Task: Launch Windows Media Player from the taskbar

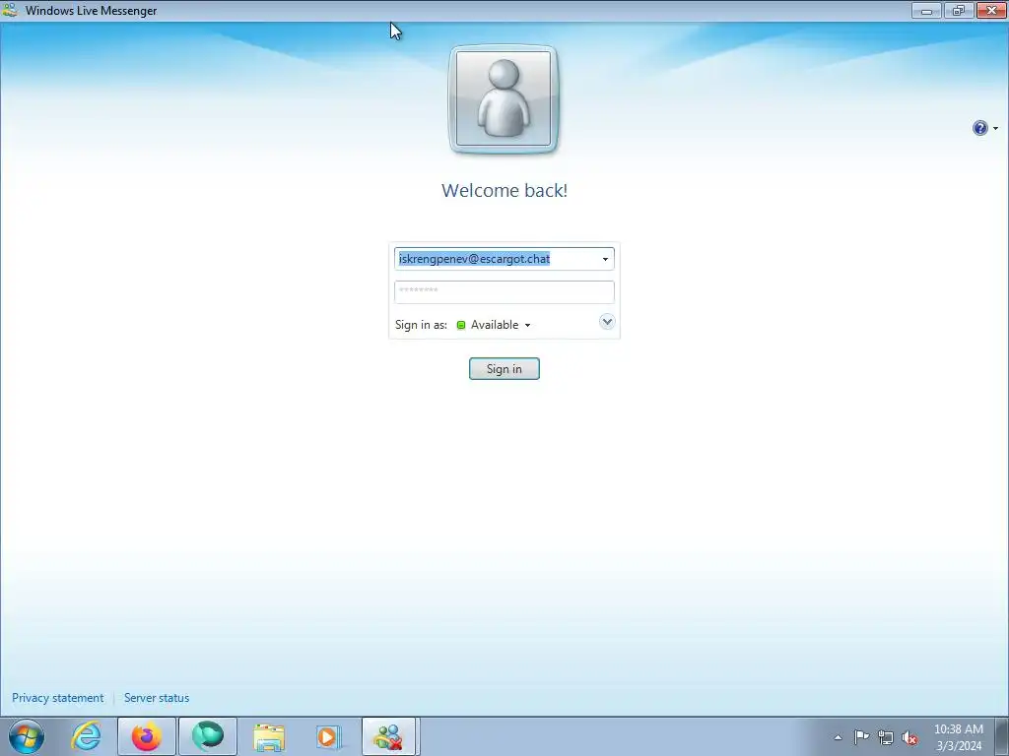Action: click(x=328, y=736)
